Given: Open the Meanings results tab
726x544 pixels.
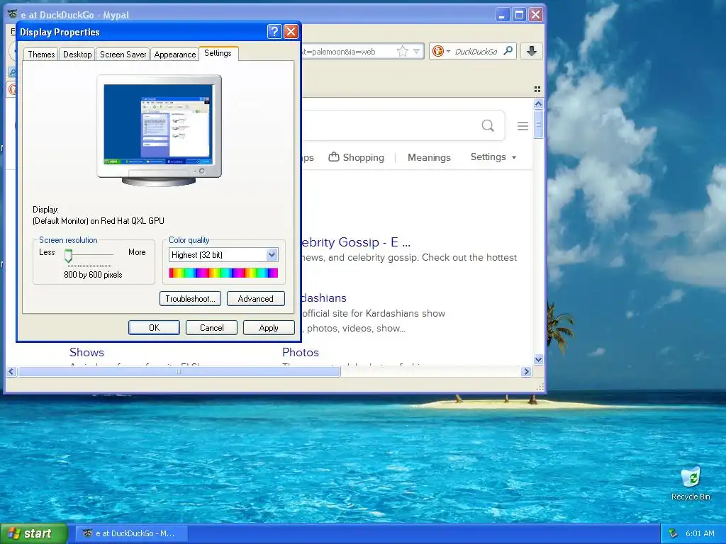Looking at the screenshot, I should [x=429, y=157].
